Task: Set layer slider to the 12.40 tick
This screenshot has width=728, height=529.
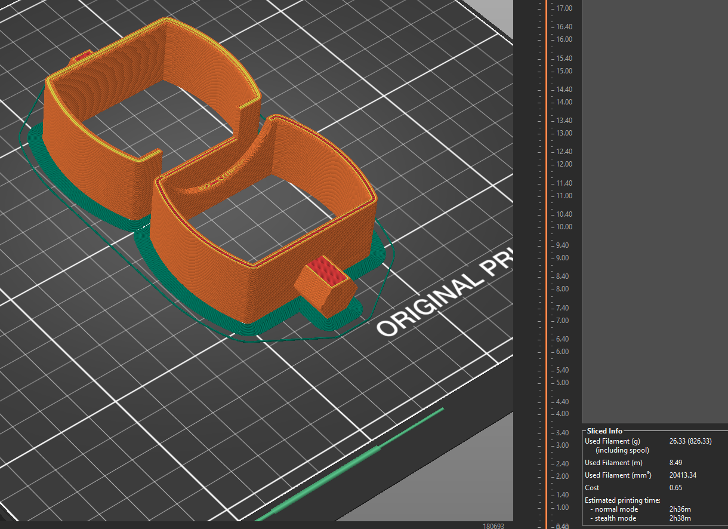Action: point(564,152)
